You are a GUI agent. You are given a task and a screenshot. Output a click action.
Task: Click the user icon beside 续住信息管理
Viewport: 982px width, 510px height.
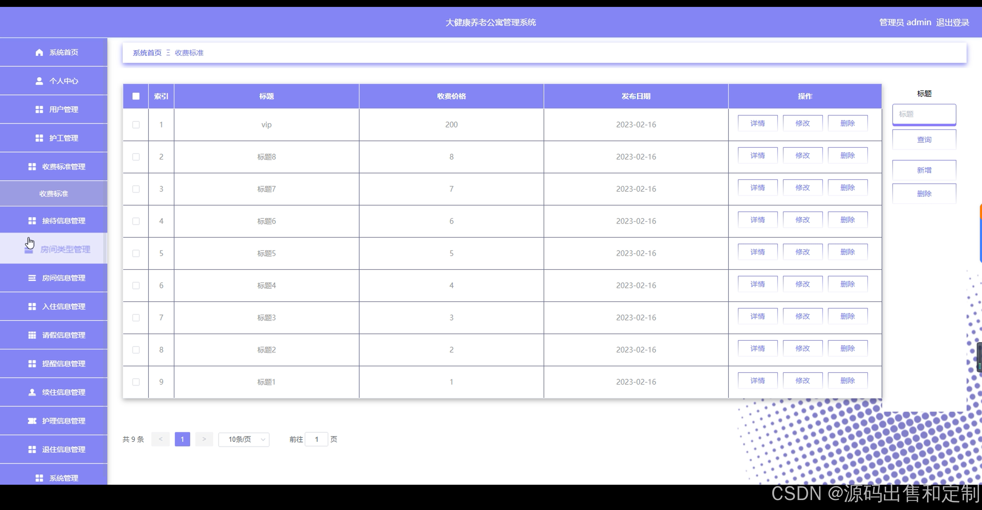32,392
